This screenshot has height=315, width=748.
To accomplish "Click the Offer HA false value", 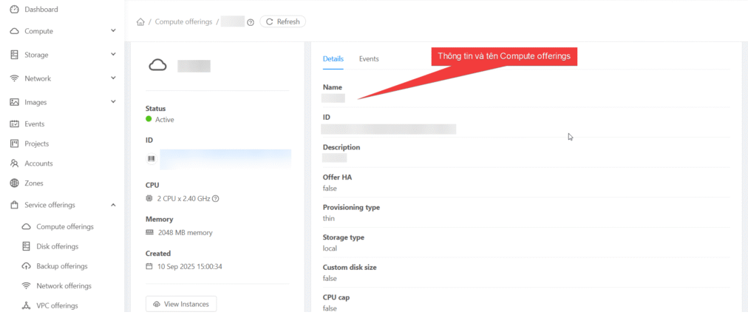I will [x=330, y=189].
